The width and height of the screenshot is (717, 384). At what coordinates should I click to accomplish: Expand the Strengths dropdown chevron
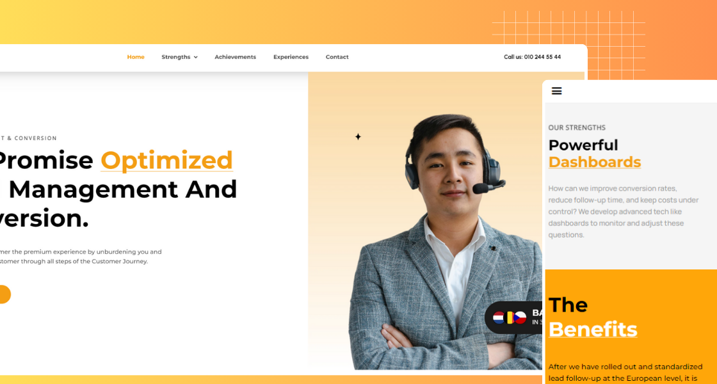(196, 57)
